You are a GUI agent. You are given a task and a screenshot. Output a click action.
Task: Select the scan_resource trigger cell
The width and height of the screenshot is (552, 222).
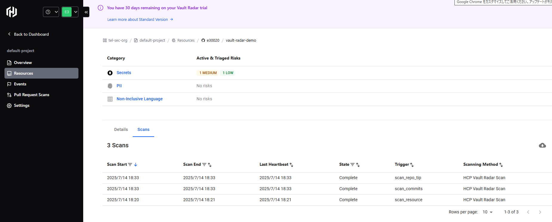tap(409, 200)
